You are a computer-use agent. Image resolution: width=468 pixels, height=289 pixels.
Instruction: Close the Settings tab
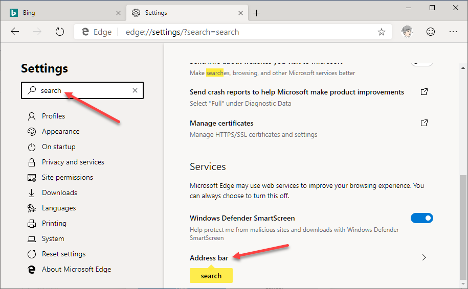click(x=240, y=13)
